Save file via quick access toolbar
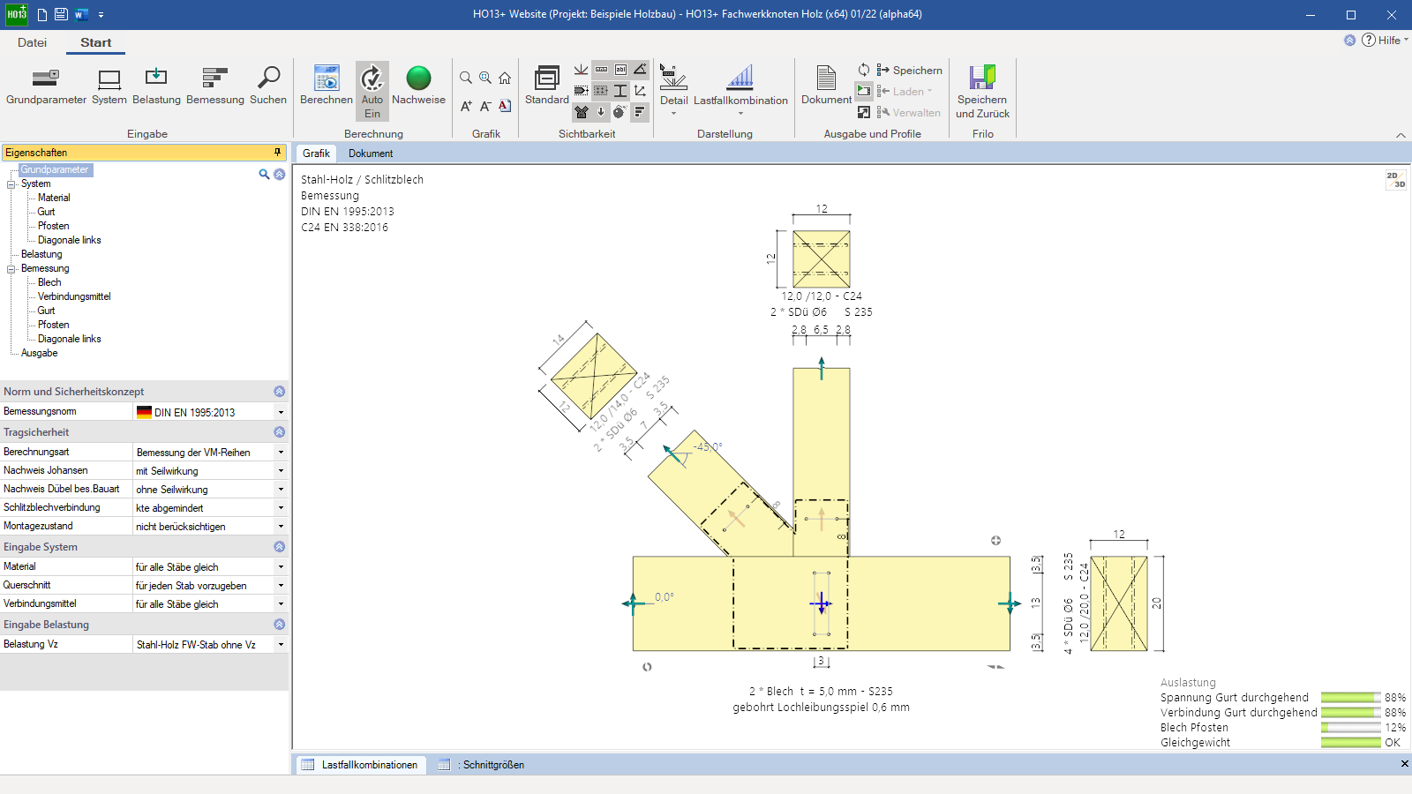The height and width of the screenshot is (794, 1412). coord(61,14)
